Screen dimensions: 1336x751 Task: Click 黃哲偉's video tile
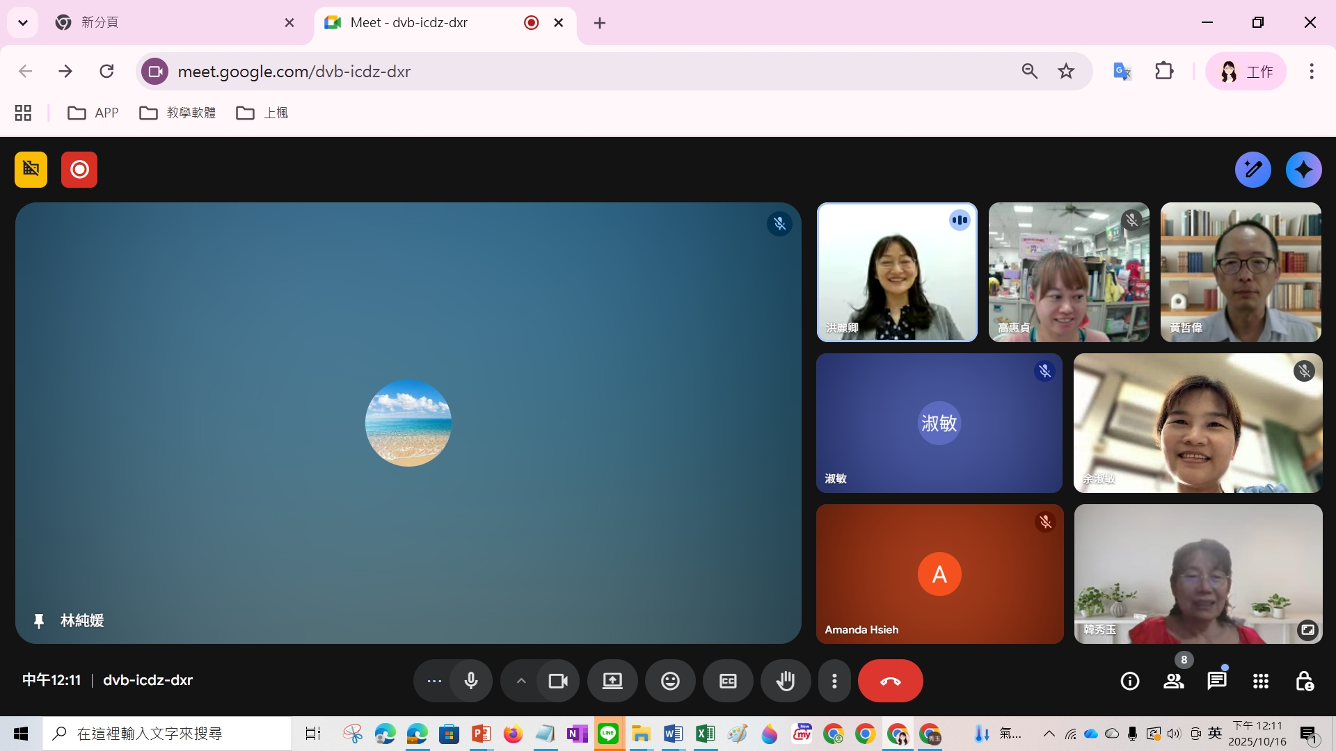(x=1240, y=272)
